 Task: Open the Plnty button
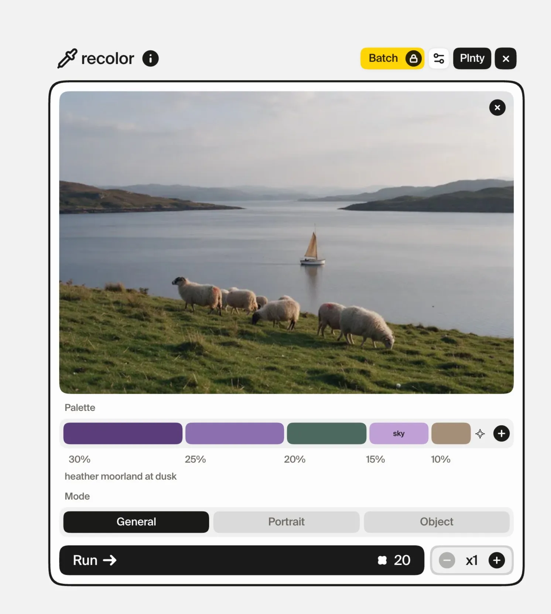pos(472,58)
